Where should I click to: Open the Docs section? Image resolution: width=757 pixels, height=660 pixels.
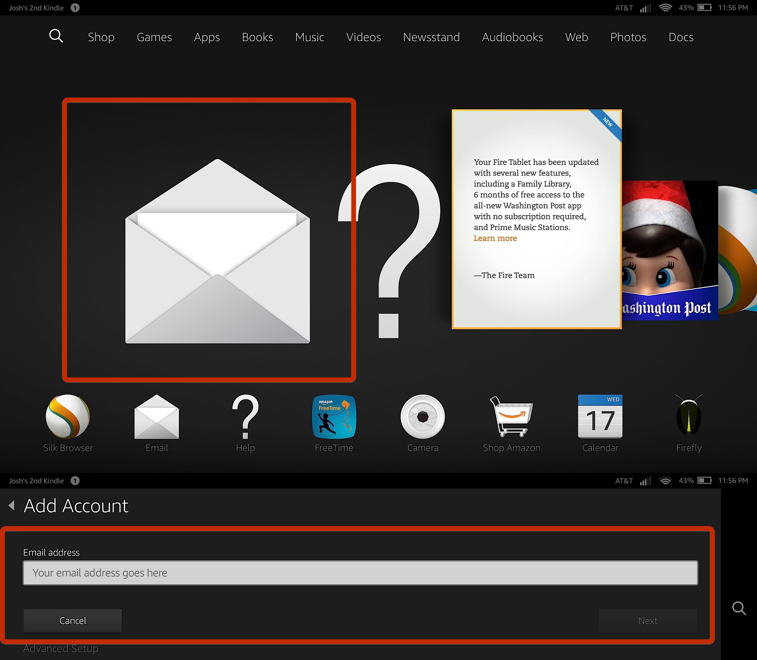681,37
